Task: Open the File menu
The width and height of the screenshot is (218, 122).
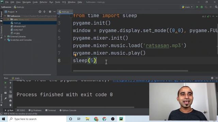Action: click(x=7, y=2)
